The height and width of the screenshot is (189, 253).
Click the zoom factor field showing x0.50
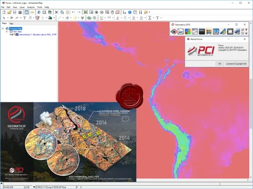(x=28, y=187)
